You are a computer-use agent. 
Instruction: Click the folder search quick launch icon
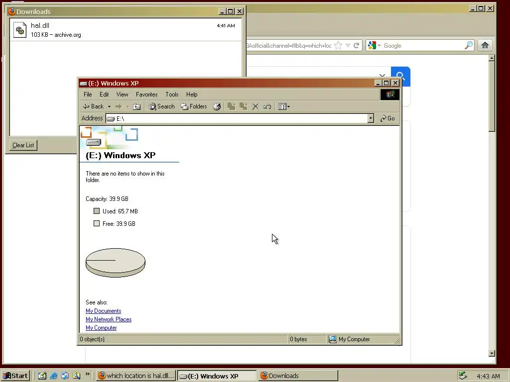76,376
